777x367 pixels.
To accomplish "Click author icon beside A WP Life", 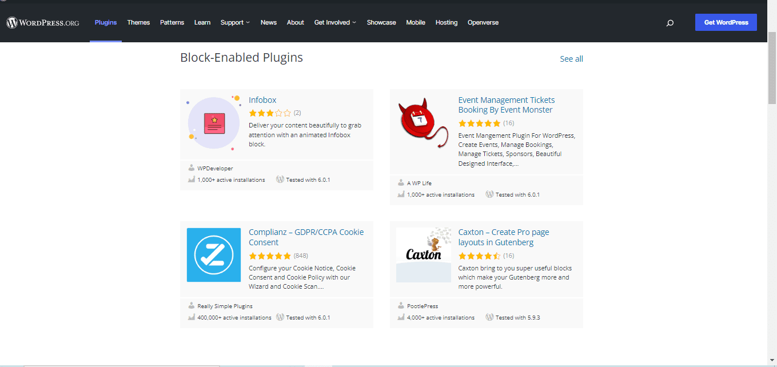I will pyautogui.click(x=401, y=183).
